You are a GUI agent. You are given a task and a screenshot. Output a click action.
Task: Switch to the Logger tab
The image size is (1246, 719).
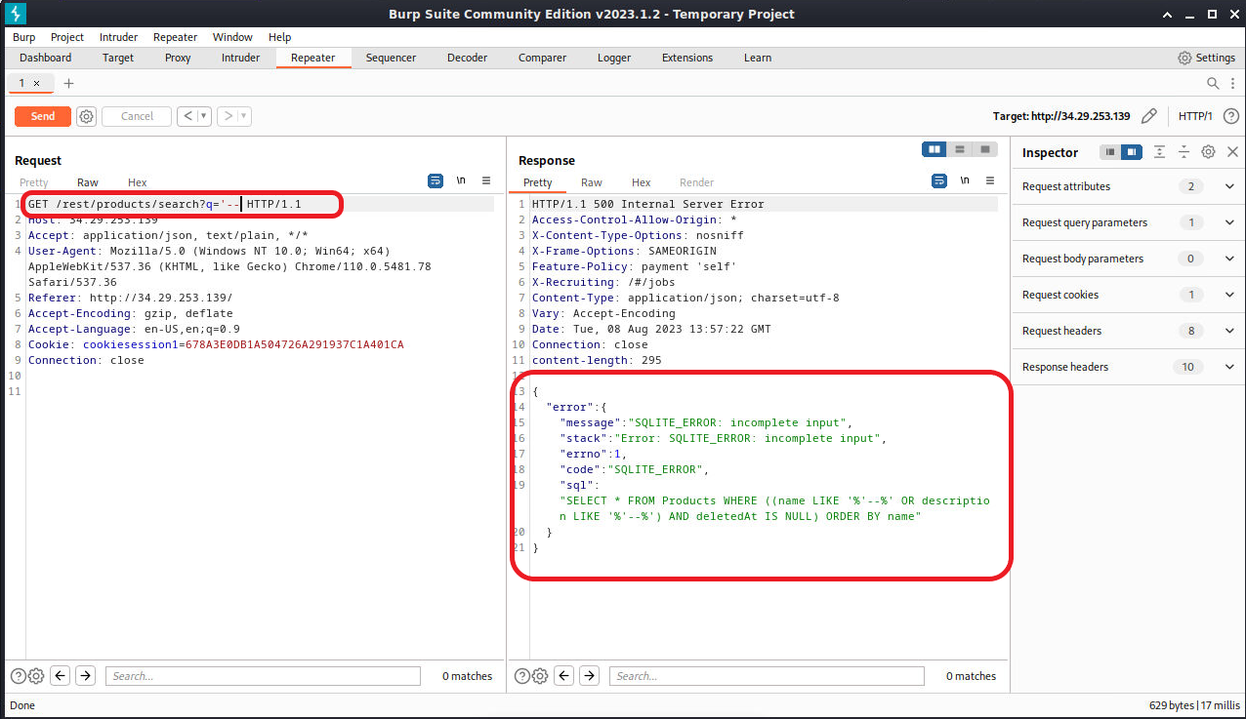(x=614, y=58)
